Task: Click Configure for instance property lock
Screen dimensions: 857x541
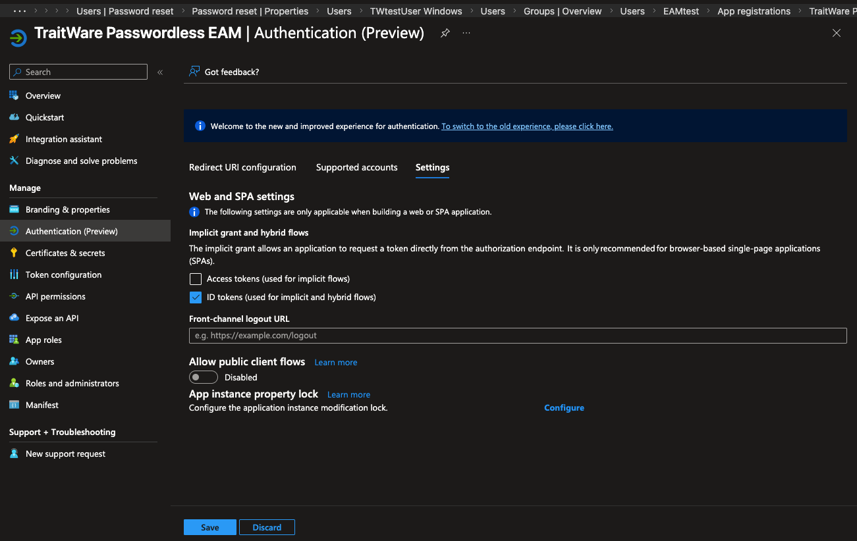Action: [564, 408]
